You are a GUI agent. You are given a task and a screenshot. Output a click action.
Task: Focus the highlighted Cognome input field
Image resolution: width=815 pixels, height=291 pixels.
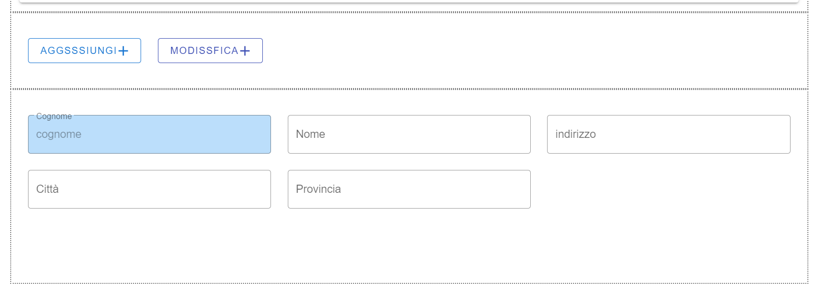[149, 134]
